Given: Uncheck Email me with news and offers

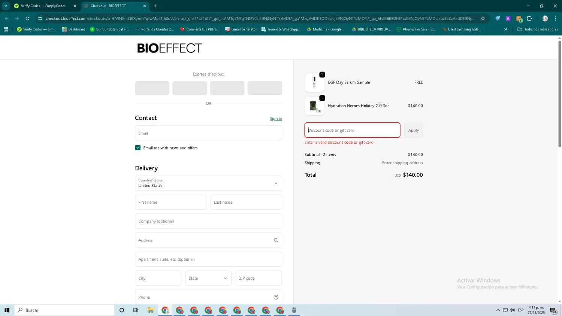Looking at the screenshot, I should pyautogui.click(x=138, y=148).
